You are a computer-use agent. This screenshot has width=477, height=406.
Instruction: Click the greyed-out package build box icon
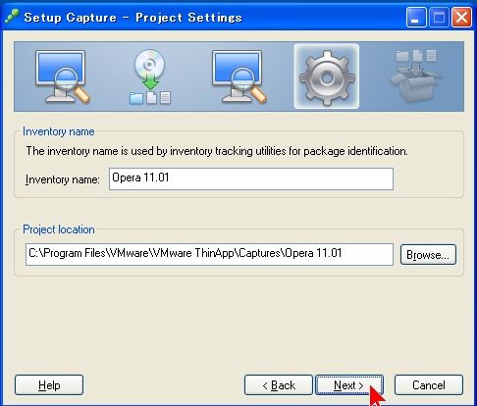[415, 76]
